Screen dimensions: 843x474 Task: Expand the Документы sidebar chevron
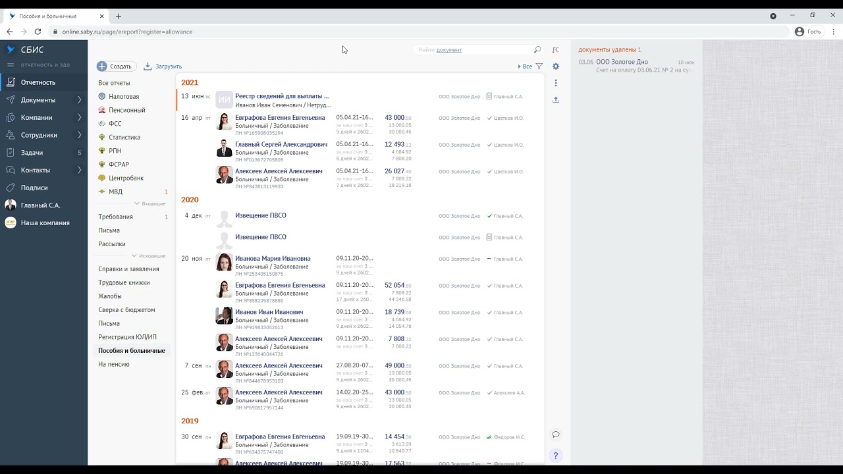pyautogui.click(x=80, y=100)
